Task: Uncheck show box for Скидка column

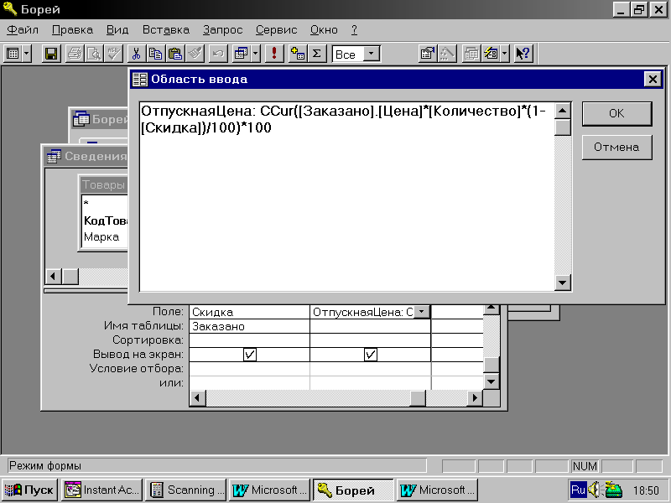Action: click(250, 355)
